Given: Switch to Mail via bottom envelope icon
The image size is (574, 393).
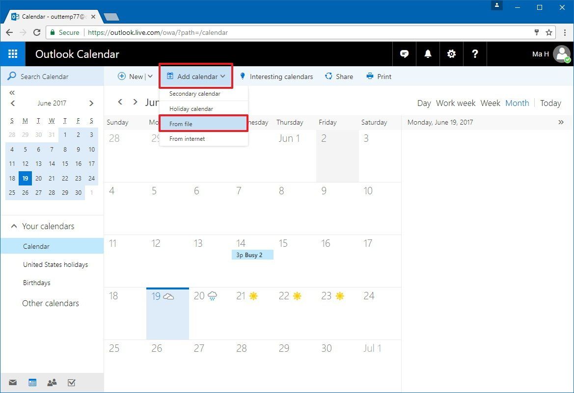Looking at the screenshot, I should (x=13, y=383).
